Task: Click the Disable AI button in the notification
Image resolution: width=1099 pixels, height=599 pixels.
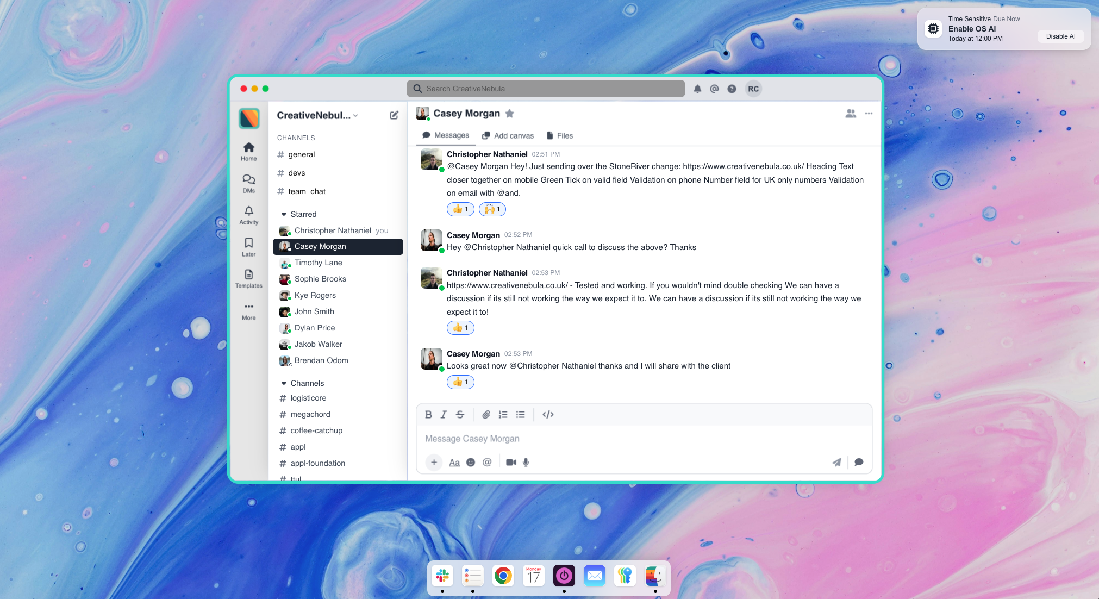Action: 1060,36
